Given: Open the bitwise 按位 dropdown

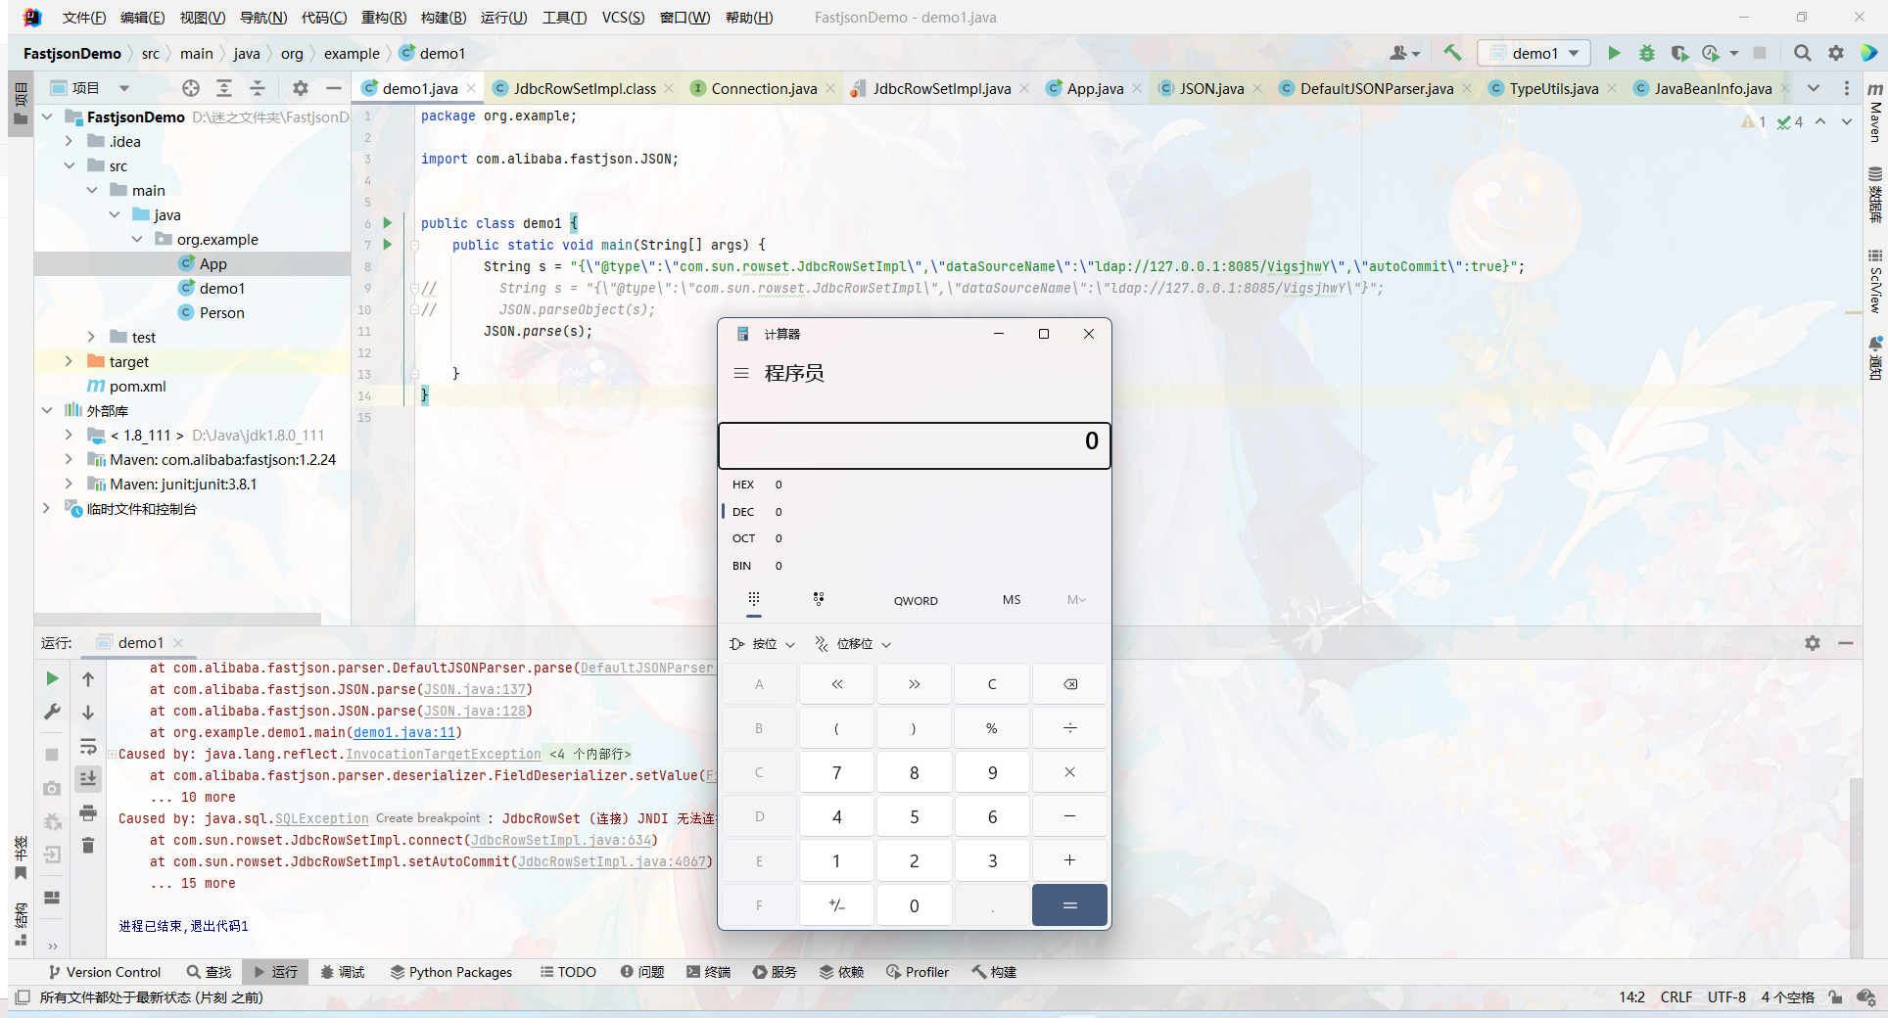Looking at the screenshot, I should pyautogui.click(x=763, y=644).
